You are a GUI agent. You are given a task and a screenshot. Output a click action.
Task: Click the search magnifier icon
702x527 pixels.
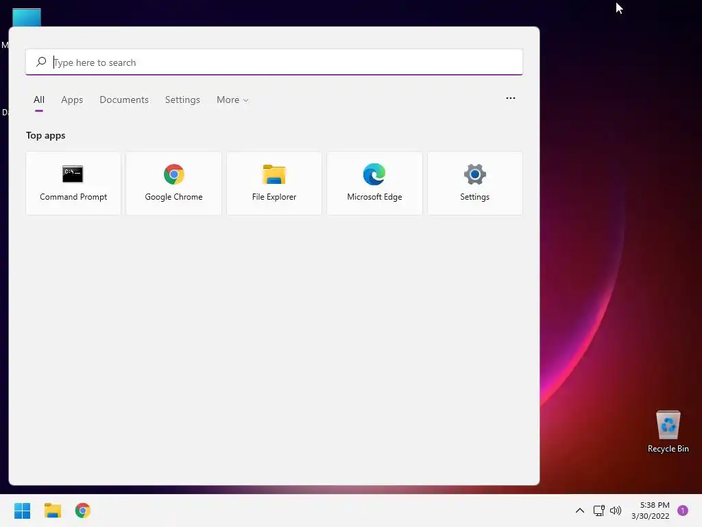(41, 62)
